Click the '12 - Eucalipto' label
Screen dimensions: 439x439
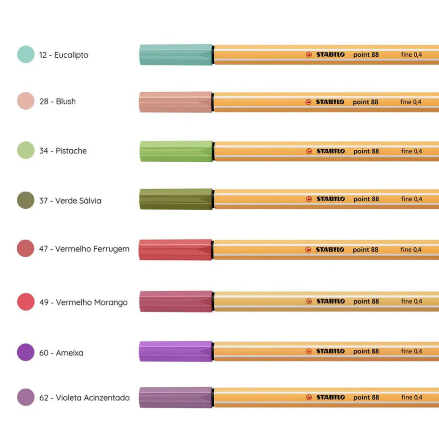(64, 55)
